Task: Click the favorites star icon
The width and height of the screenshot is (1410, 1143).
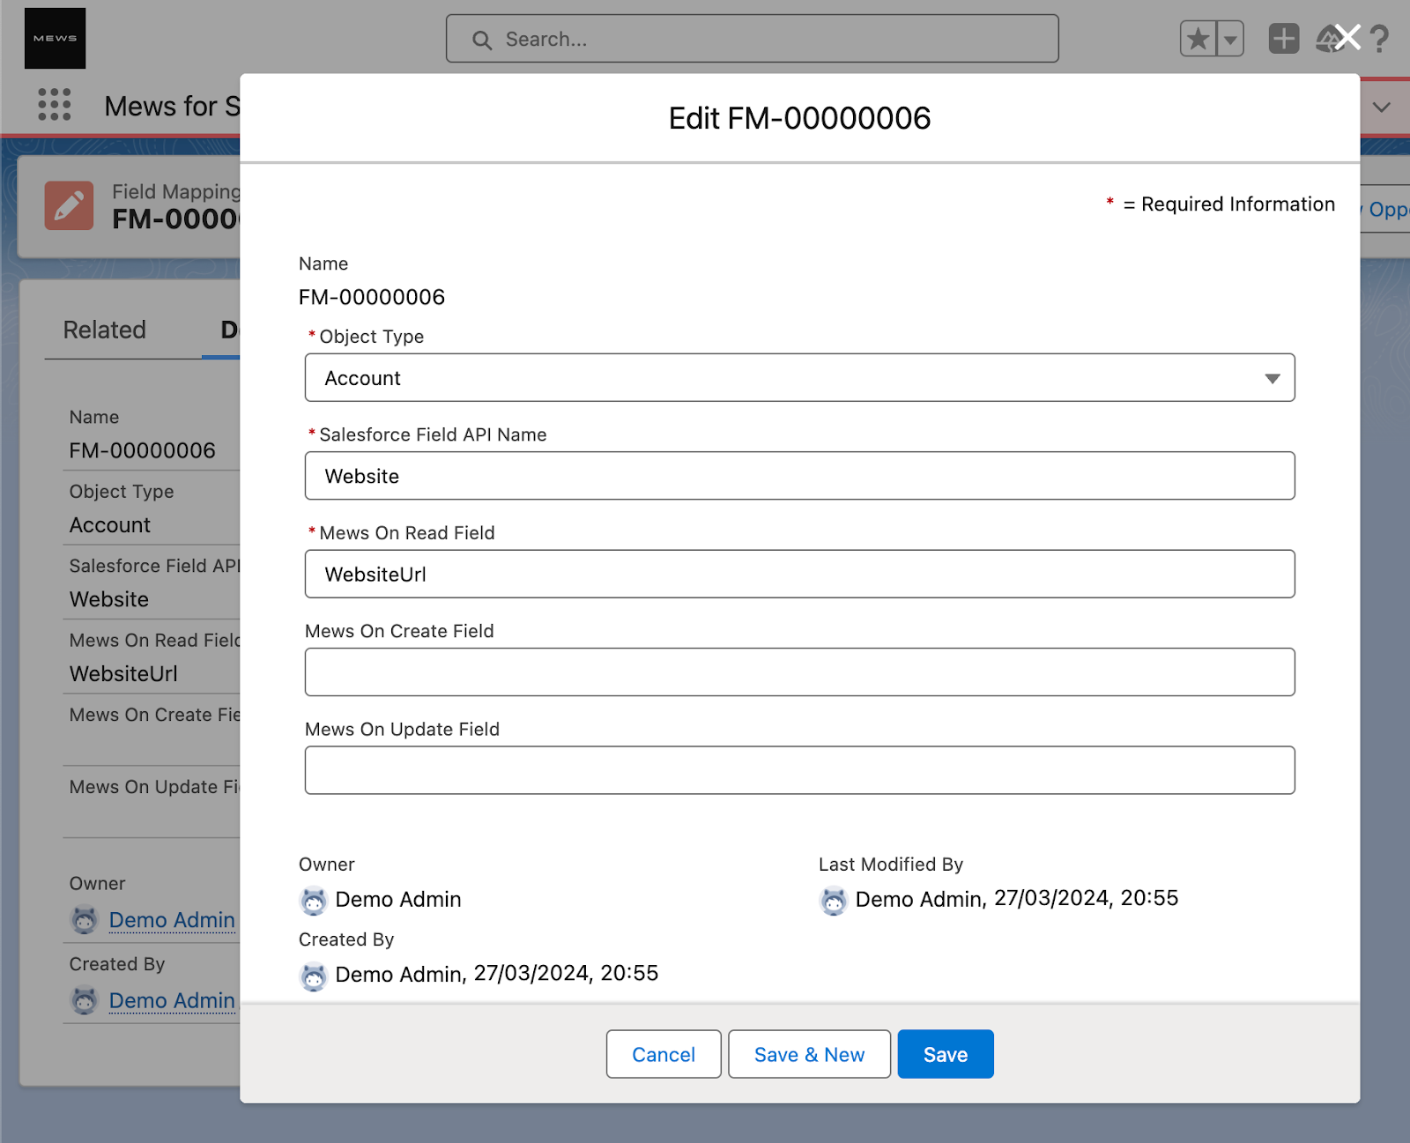Action: point(1198,39)
